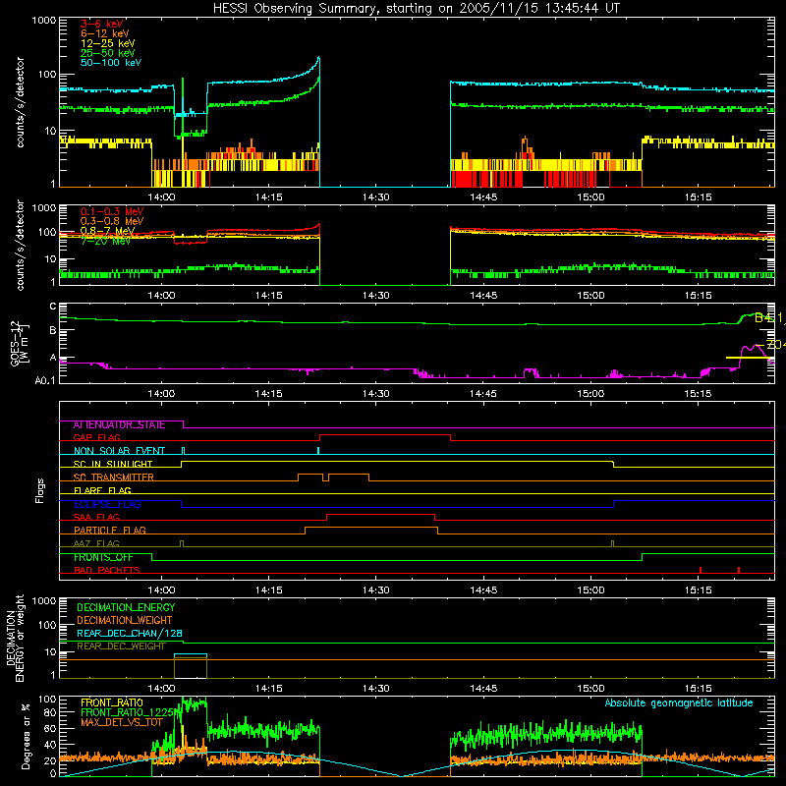
Task: Click the FLARE_FLAG label
Action: point(102,490)
